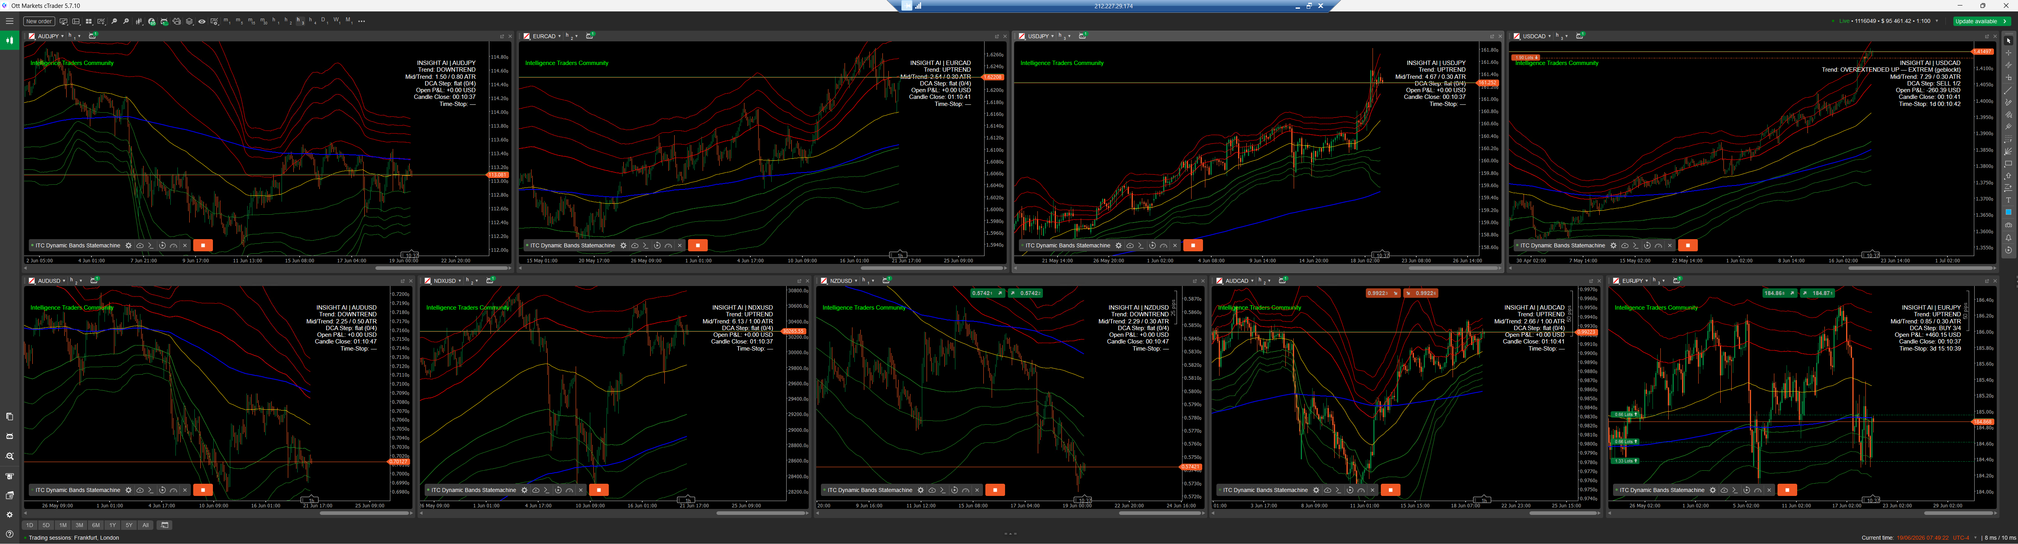Click the New order button
This screenshot has width=2018, height=544.
(39, 21)
